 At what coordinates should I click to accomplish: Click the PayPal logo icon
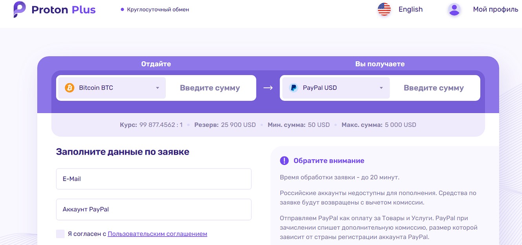coord(293,88)
